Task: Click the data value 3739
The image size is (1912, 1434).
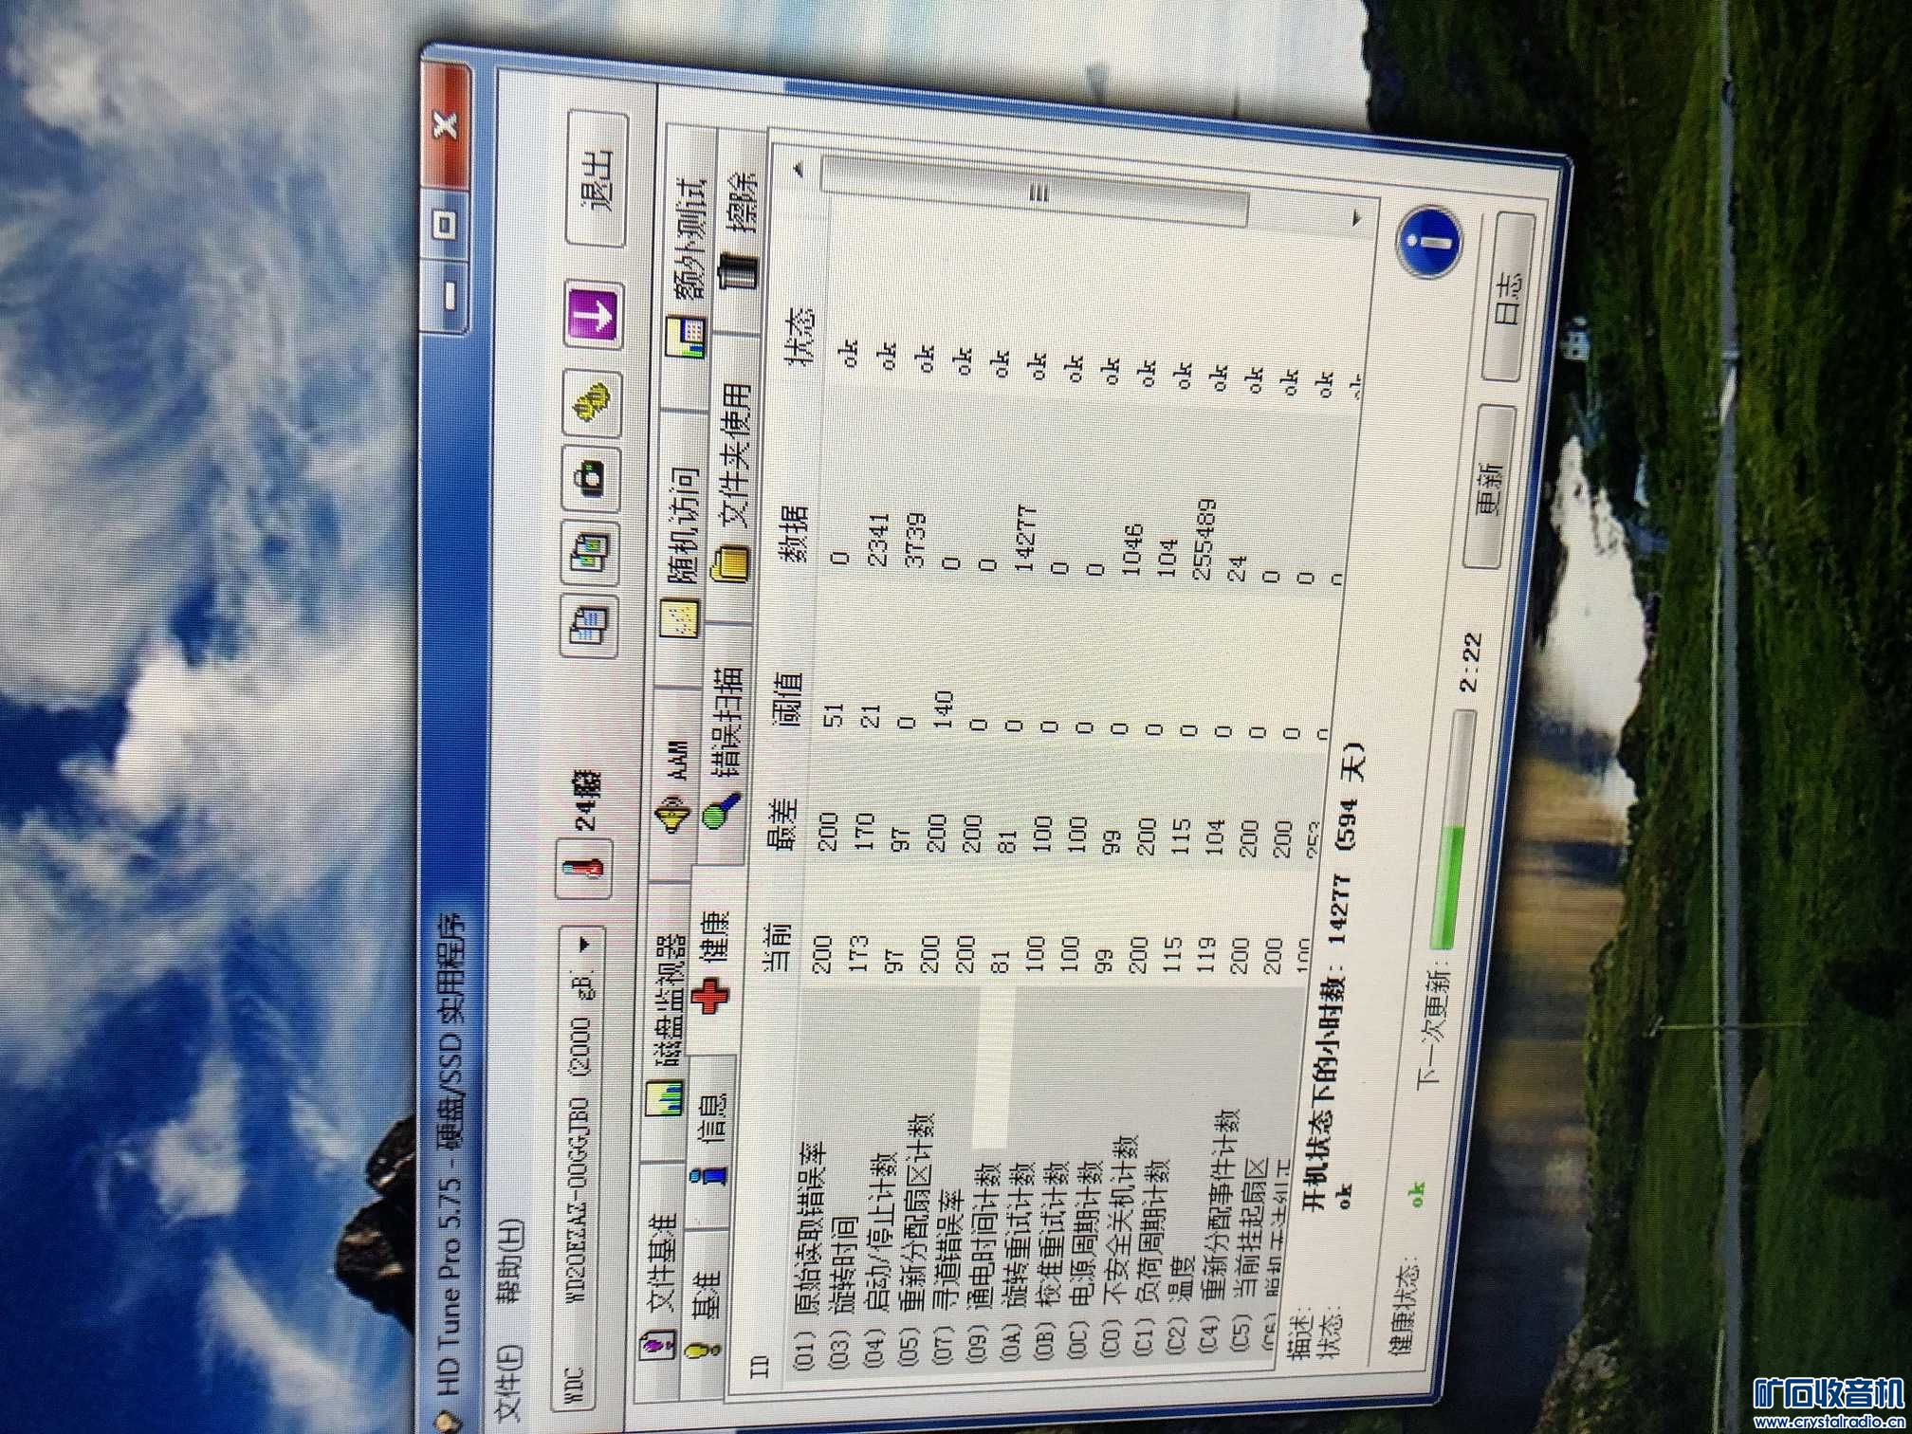Action: coord(915,539)
